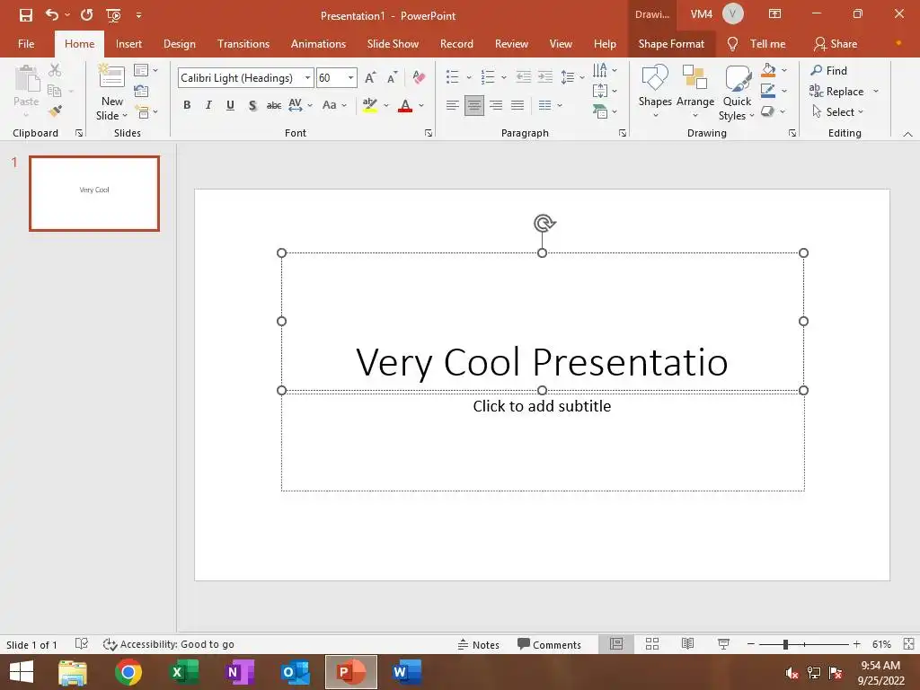Expand the font name dropdown
The height and width of the screenshot is (690, 920).
click(307, 78)
